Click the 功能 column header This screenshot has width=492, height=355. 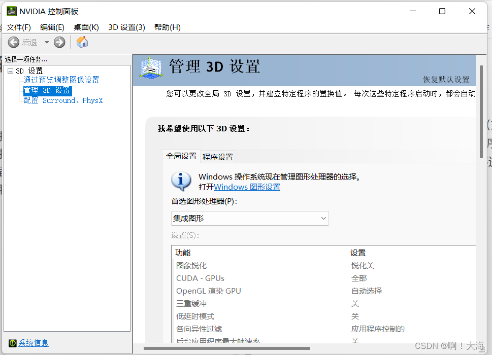pyautogui.click(x=259, y=253)
